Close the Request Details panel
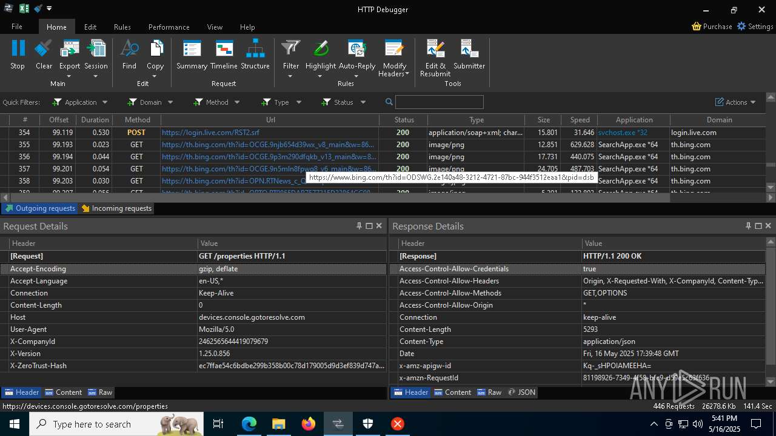 [x=379, y=226]
